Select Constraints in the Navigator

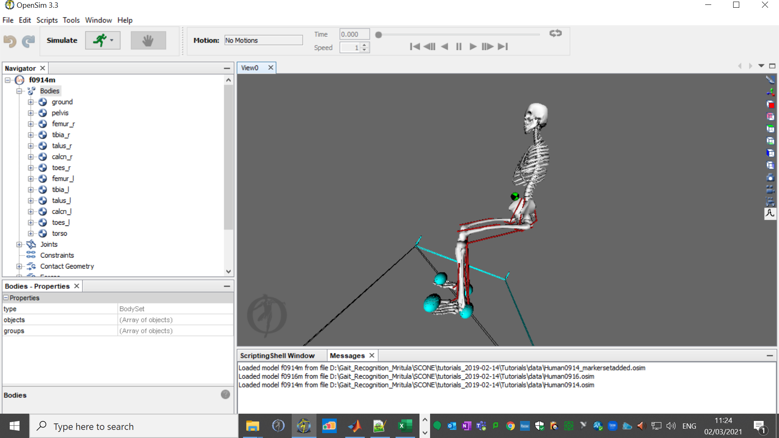[x=57, y=255]
